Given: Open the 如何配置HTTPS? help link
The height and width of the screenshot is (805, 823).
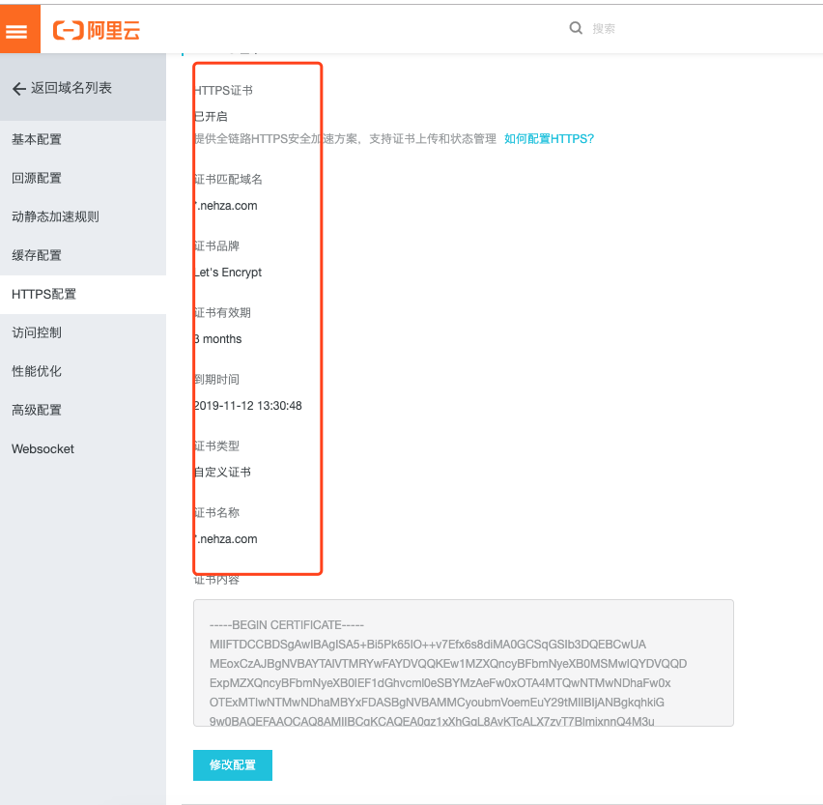Looking at the screenshot, I should click(x=549, y=138).
